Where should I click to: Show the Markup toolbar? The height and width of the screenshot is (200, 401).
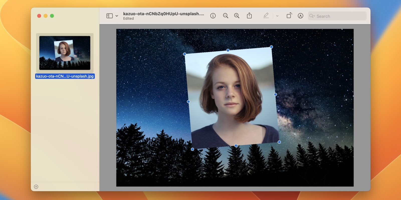(300, 16)
